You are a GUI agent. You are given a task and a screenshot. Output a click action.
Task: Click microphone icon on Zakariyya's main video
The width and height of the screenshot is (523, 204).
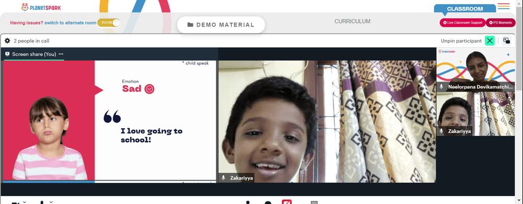coord(223,178)
